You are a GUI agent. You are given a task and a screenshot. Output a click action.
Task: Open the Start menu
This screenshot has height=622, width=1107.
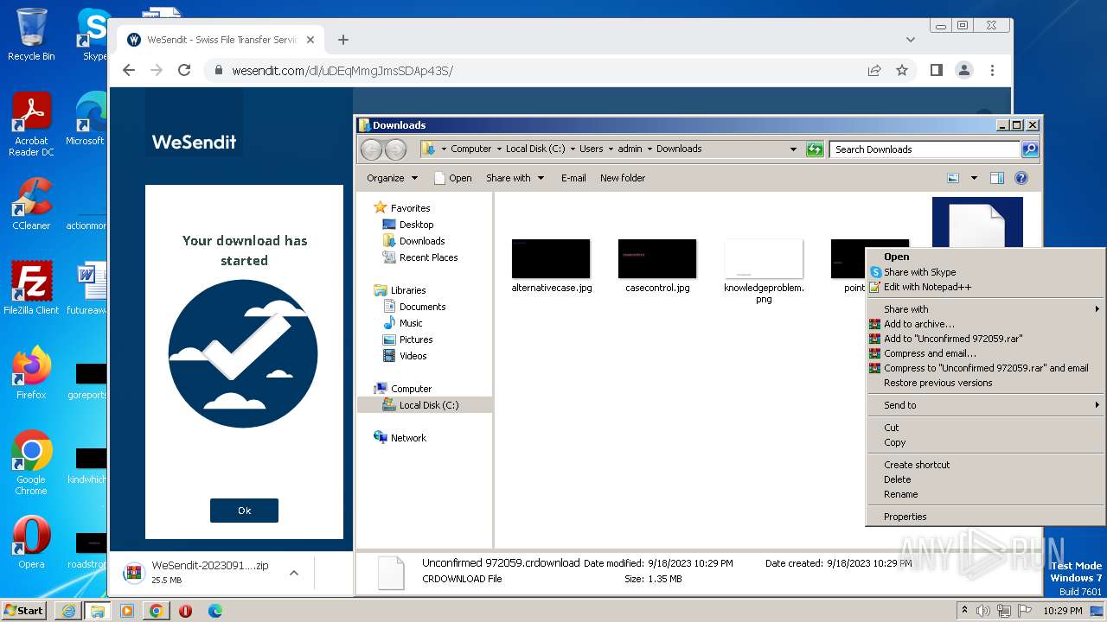pos(24,611)
